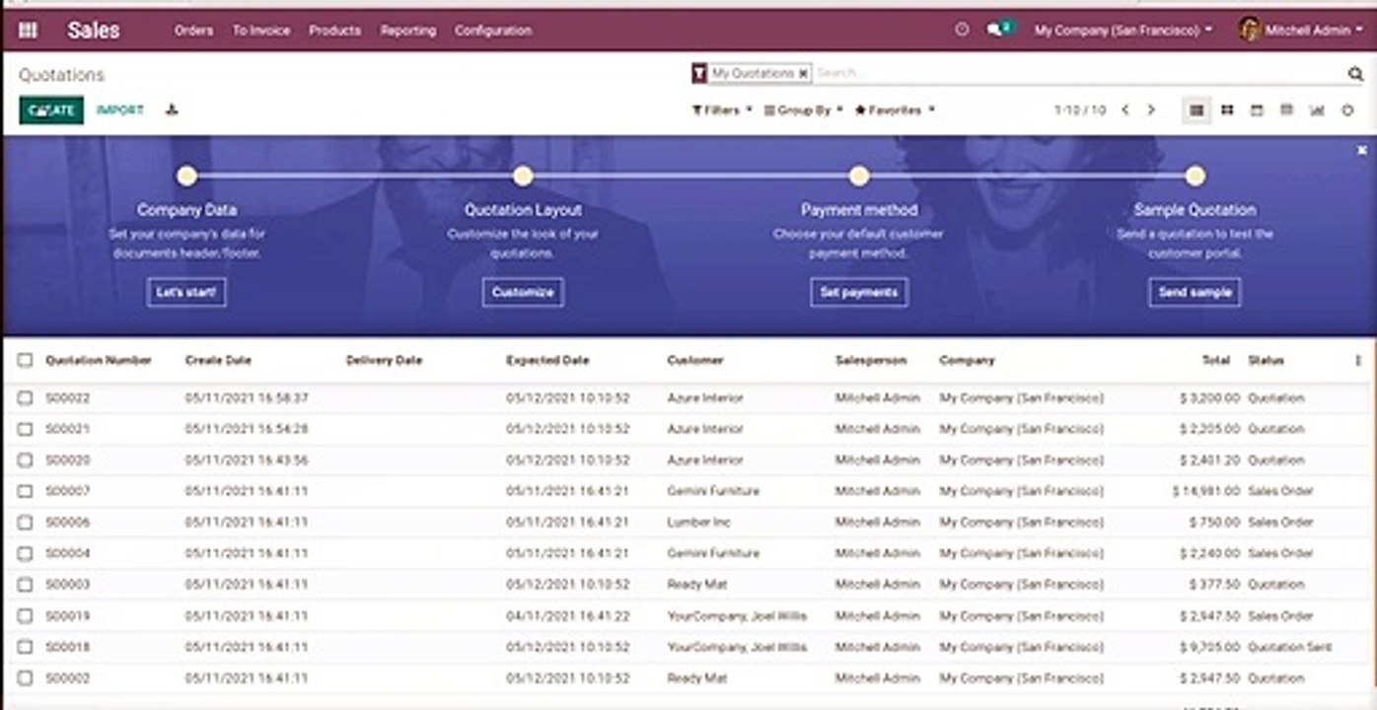1377x710 pixels.
Task: Switch to pivot view icon
Action: pyautogui.click(x=1286, y=110)
